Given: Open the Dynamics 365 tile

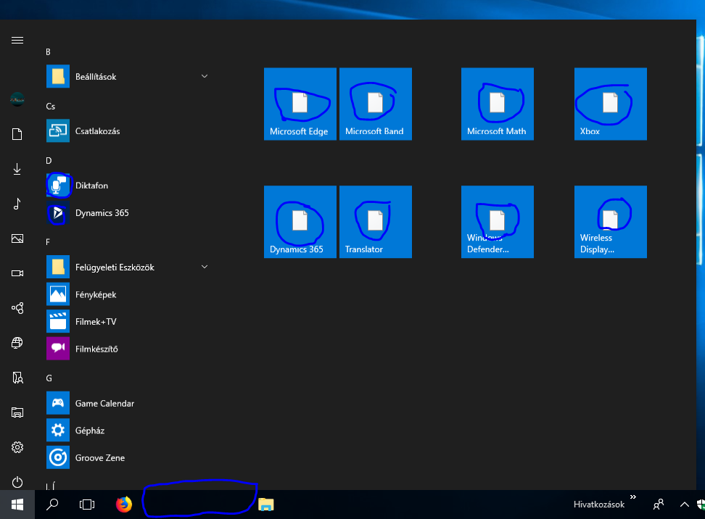Looking at the screenshot, I should click(x=300, y=222).
